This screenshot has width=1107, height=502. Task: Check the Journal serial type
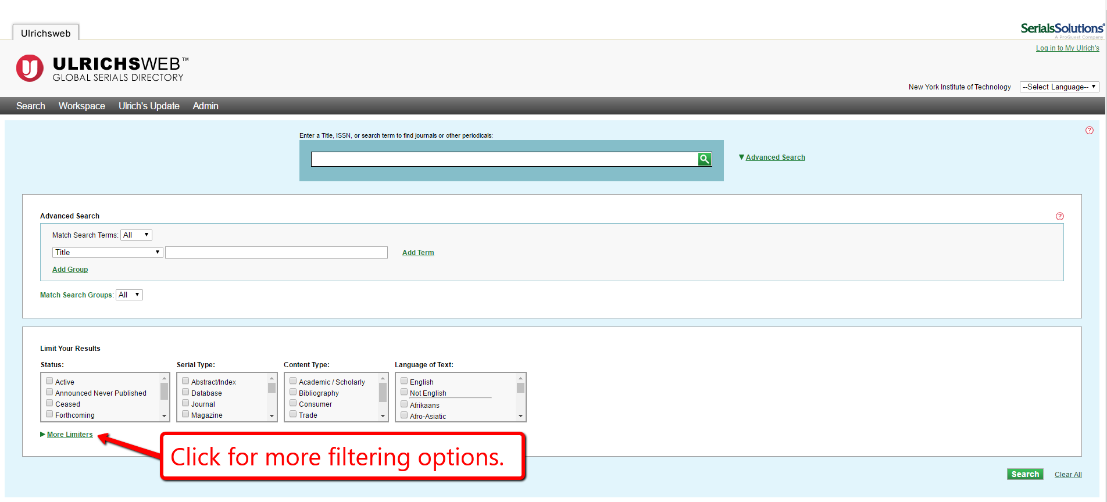185,403
